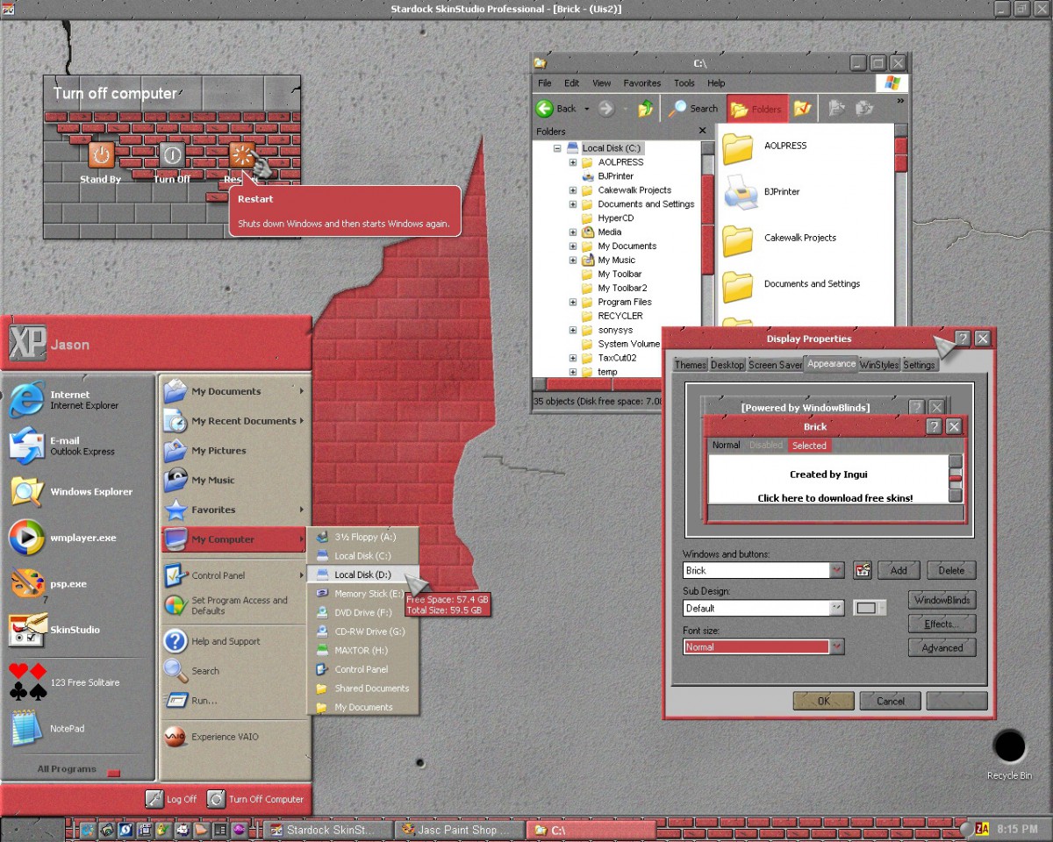Open the Favorites menu in Explorer

click(x=642, y=83)
